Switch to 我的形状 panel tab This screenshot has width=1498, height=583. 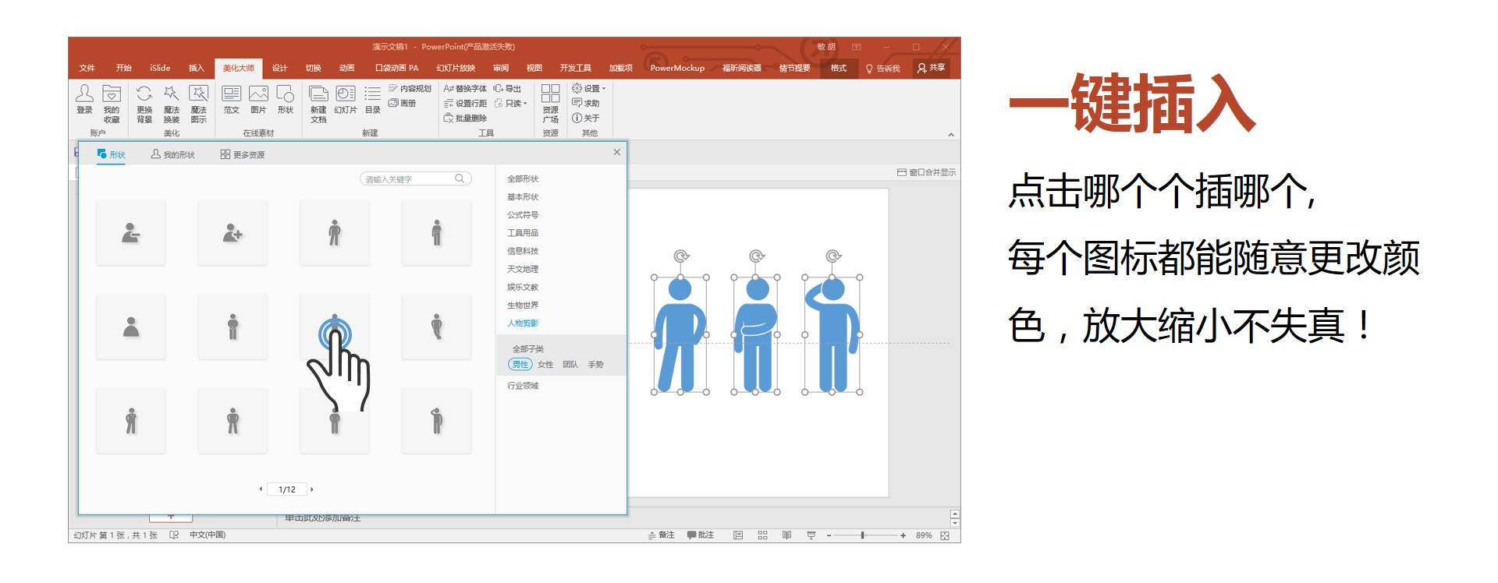tap(173, 154)
